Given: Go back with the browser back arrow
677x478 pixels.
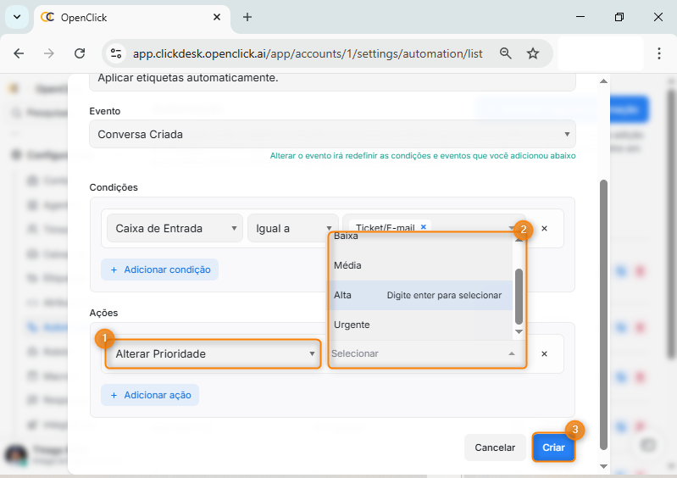Looking at the screenshot, I should coord(19,53).
